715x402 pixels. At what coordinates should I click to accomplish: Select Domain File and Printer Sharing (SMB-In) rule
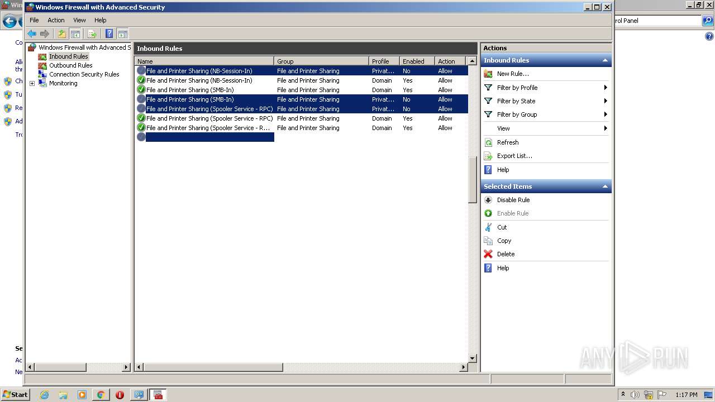pyautogui.click(x=301, y=90)
